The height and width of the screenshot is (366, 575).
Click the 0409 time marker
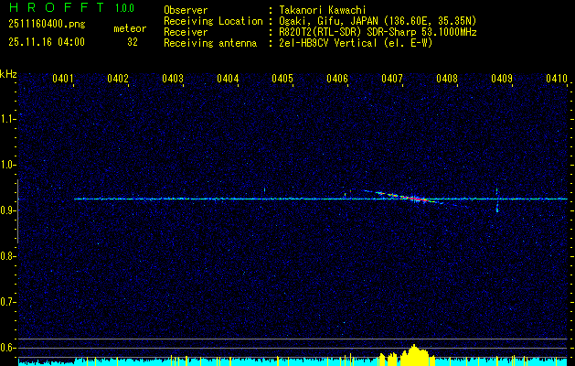point(502,79)
